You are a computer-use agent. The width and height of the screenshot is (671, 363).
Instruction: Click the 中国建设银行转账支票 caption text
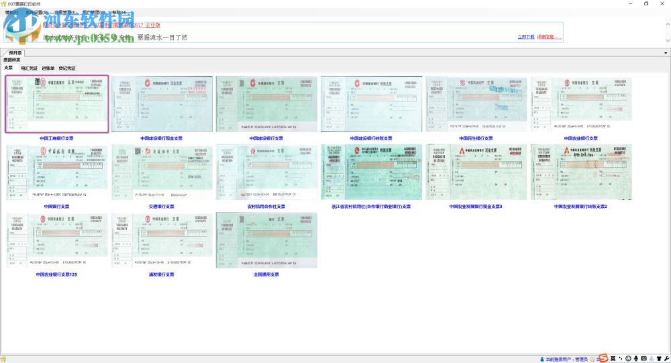pyautogui.click(x=371, y=138)
